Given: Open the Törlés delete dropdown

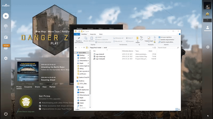Looking at the screenshot, I should point(129,38).
